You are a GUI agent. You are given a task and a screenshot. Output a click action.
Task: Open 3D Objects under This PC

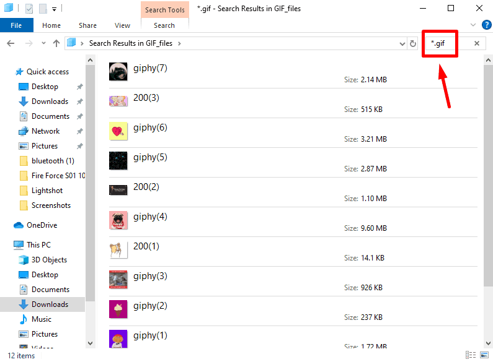[x=43, y=260]
